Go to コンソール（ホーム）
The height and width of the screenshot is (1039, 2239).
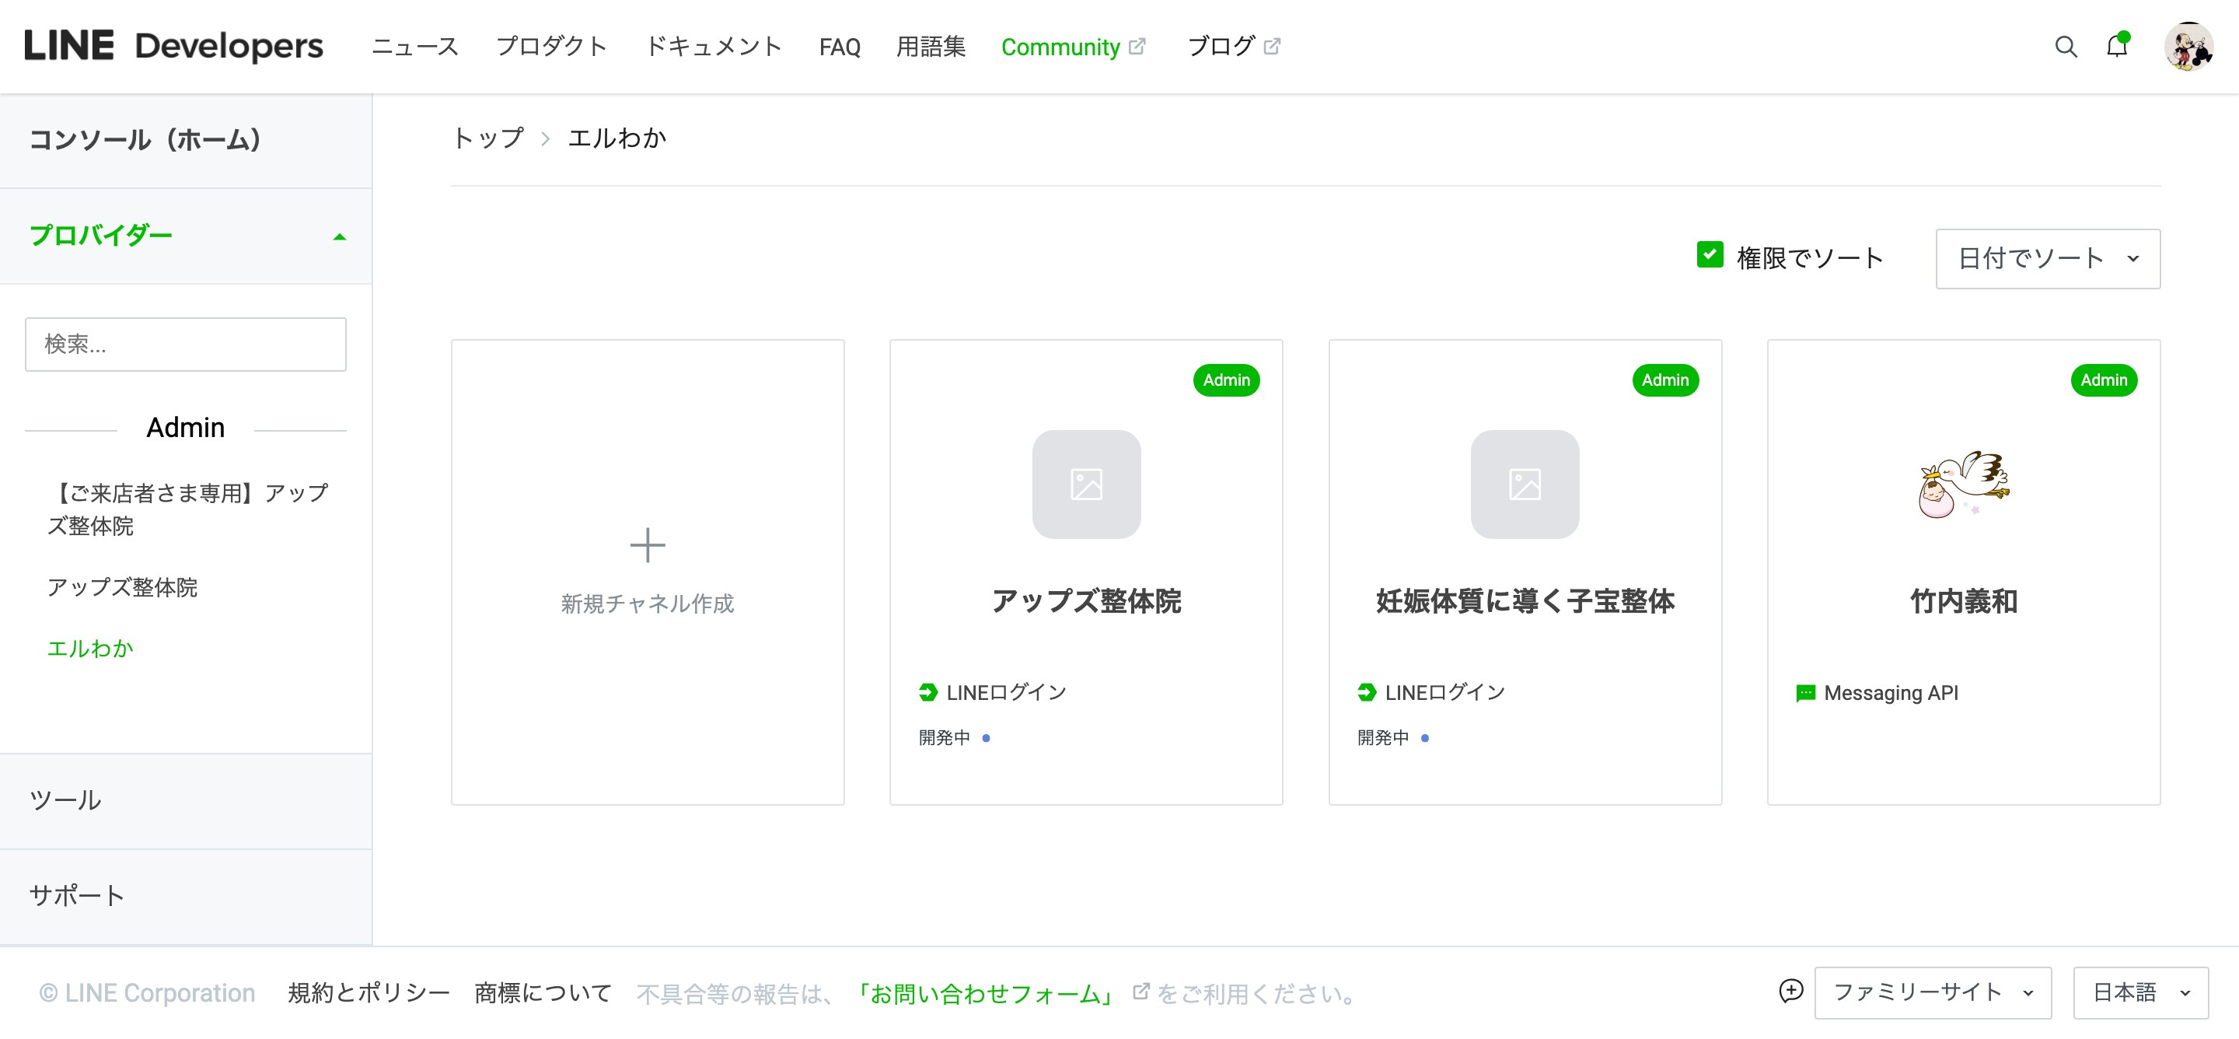(145, 140)
